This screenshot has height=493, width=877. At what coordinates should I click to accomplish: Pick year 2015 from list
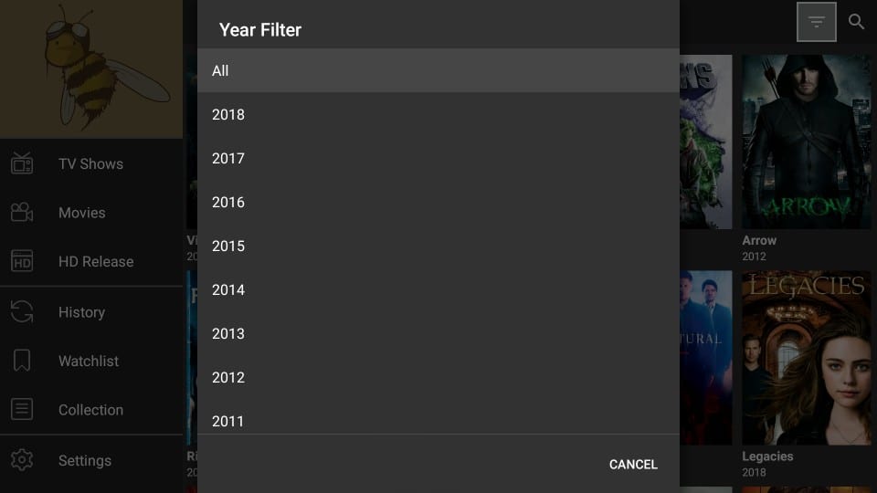click(x=438, y=246)
